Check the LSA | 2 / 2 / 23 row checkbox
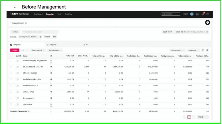The height and width of the screenshot is (124, 222). tap(11, 92)
